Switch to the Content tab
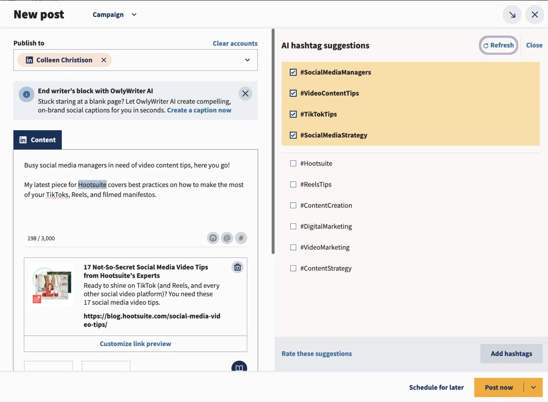This screenshot has width=548, height=402. (37, 140)
